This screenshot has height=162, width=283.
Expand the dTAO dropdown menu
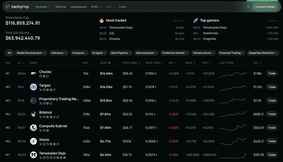pos(96,7)
